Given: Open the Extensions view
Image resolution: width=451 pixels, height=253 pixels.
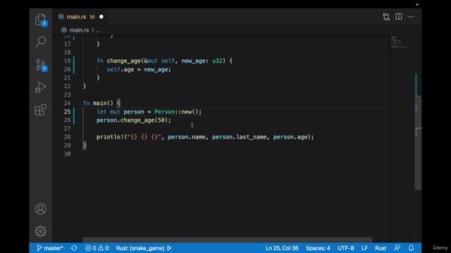Looking at the screenshot, I should [x=41, y=110].
